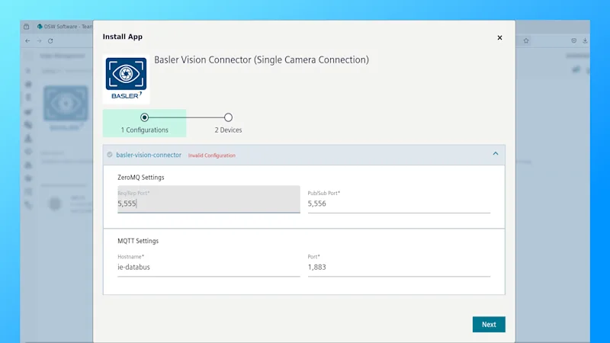Open the 2 Devices step label

point(228,130)
